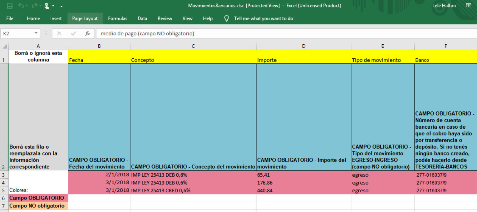Click the yellow 'Concepto' header cell
This screenshot has height=212, width=477.
[193, 57]
